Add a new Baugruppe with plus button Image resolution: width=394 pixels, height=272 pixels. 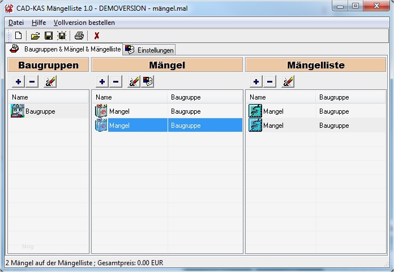18,81
